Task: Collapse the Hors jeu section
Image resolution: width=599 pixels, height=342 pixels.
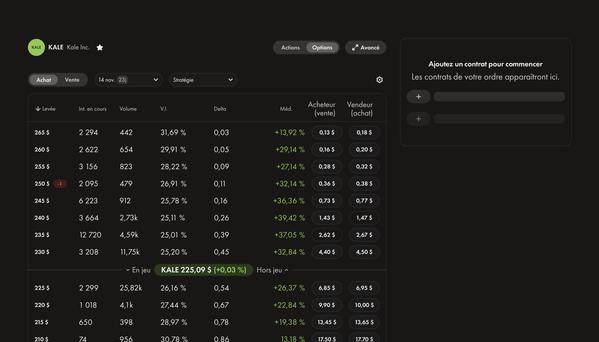Action: tap(272, 270)
